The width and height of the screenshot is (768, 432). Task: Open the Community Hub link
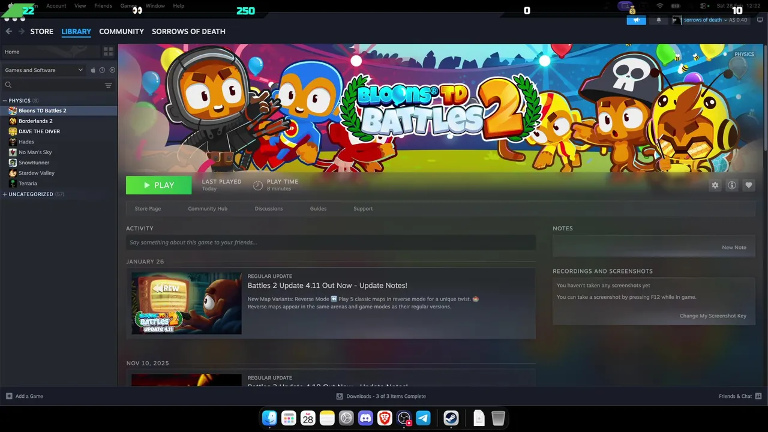208,209
